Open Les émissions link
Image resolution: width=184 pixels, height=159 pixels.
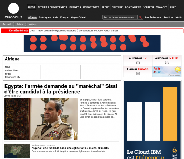point(153,17)
